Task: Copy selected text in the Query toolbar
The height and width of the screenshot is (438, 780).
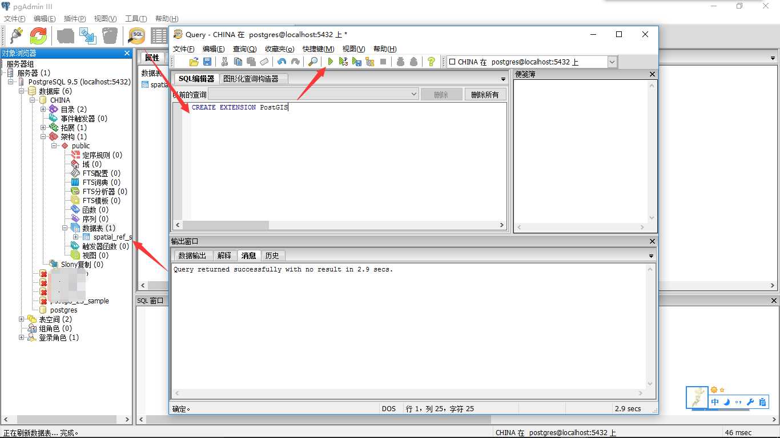Action: 238,62
